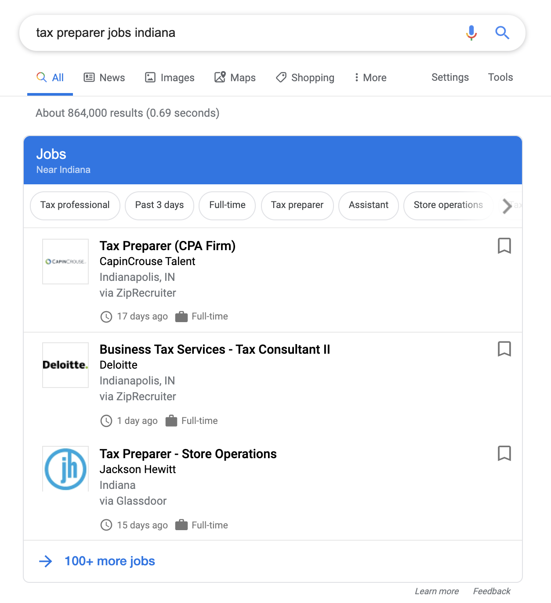Viewport: 551px width, 603px height.
Task: Send Feedback on job results
Action: tap(492, 591)
